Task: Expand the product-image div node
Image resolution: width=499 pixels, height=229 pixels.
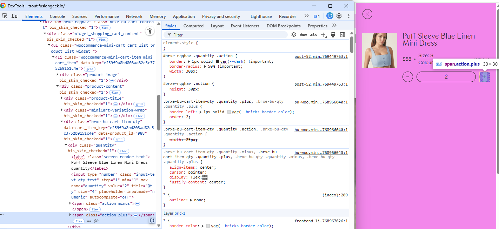Action: (58, 75)
